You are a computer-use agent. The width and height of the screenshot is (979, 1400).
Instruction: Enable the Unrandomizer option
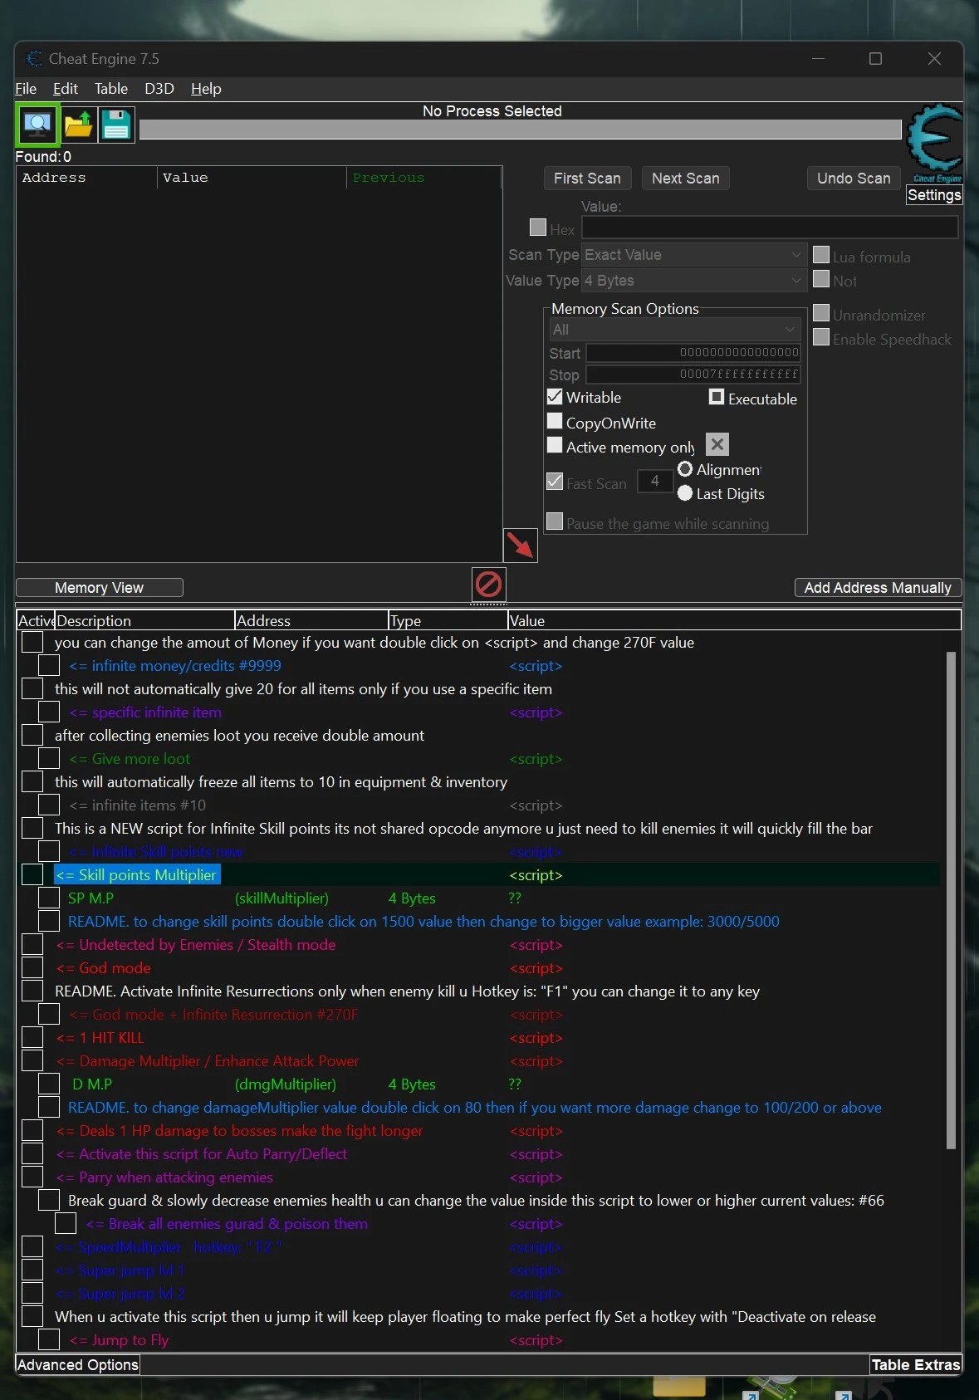coord(821,314)
